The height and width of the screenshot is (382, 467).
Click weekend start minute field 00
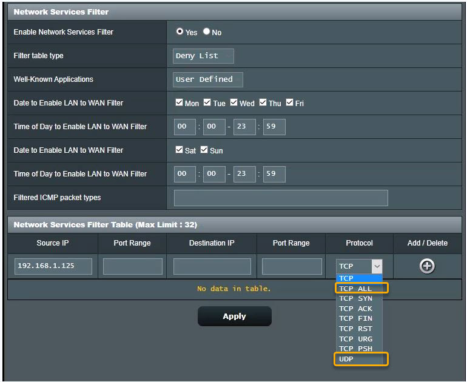point(214,174)
